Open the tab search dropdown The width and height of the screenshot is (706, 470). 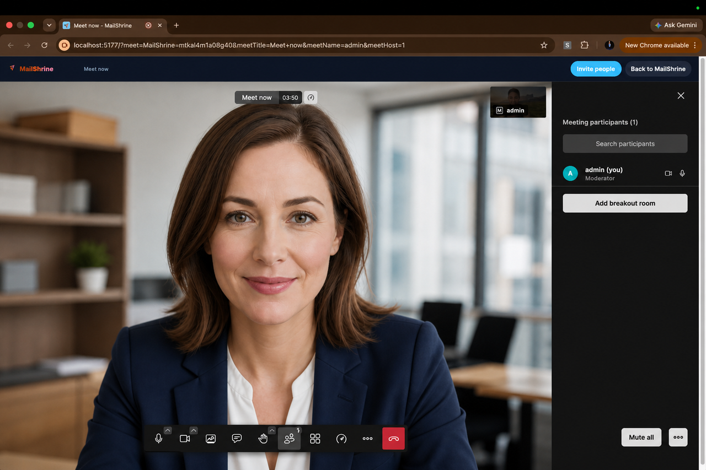[x=49, y=25]
